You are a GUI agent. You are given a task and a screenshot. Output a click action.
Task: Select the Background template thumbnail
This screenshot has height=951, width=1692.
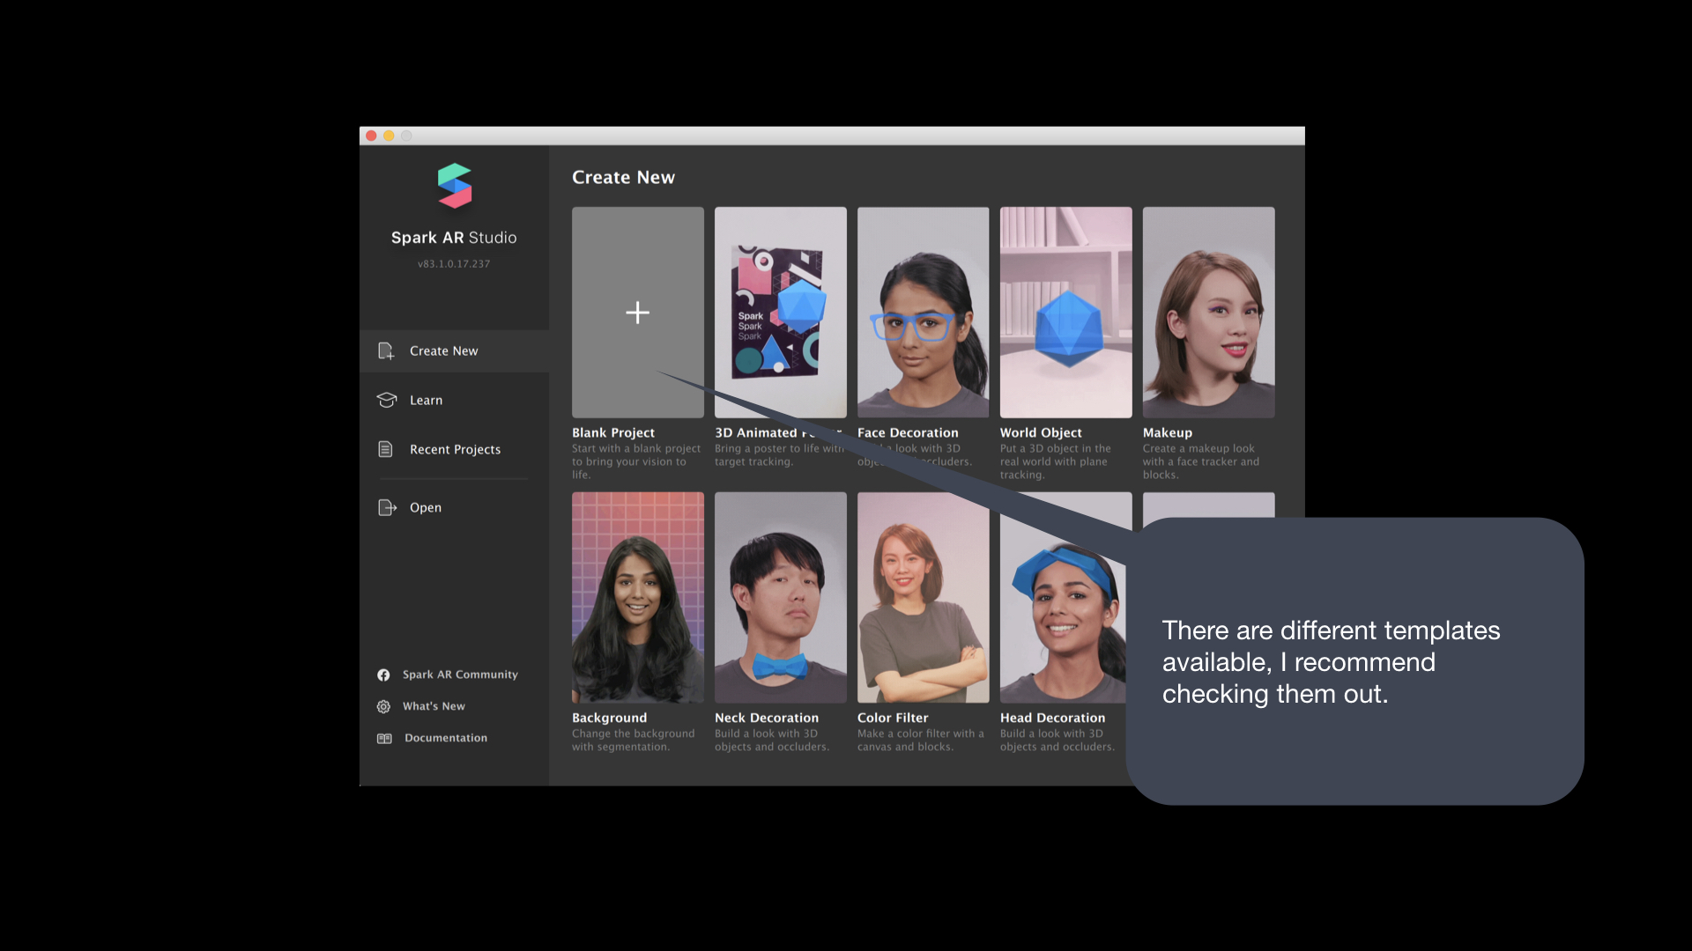pyautogui.click(x=637, y=597)
